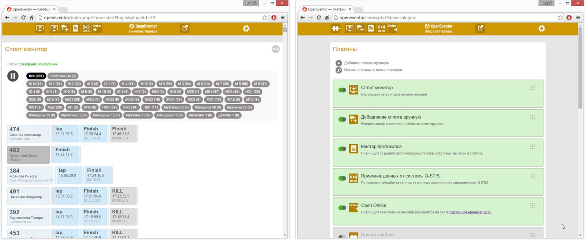Open http://online.openeventor.ru link

(470, 212)
